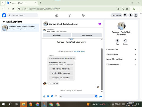Choose a GIF icon in composer
The width and height of the screenshot is (142, 107).
pyautogui.click(x=56, y=96)
